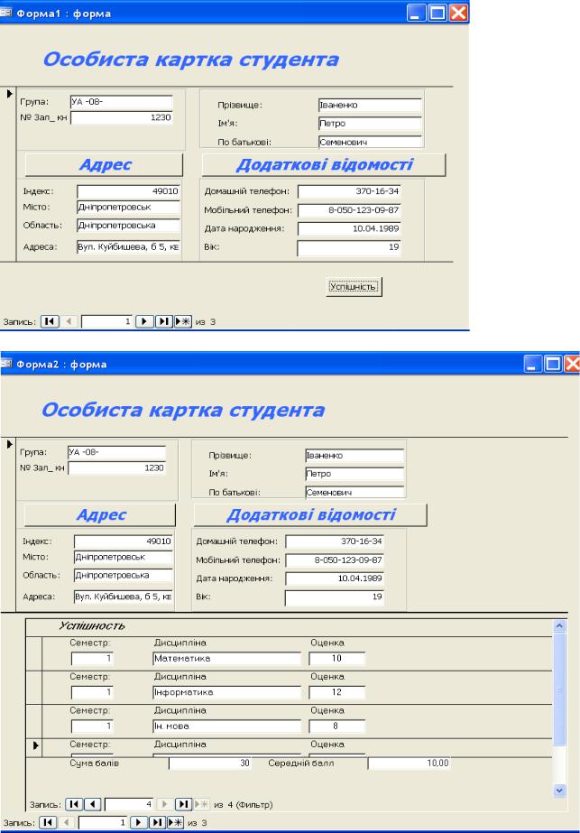Click grade field showing 12 for Інформатика

pyautogui.click(x=336, y=692)
